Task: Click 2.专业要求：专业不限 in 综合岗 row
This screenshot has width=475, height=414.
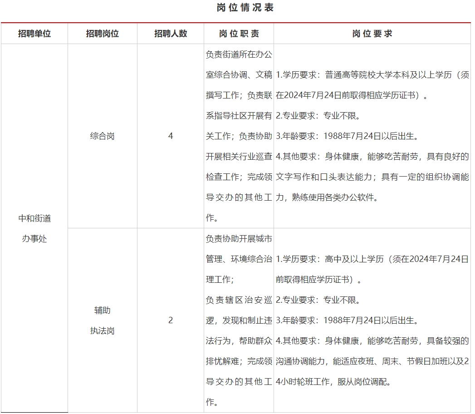Action: pyautogui.click(x=318, y=116)
